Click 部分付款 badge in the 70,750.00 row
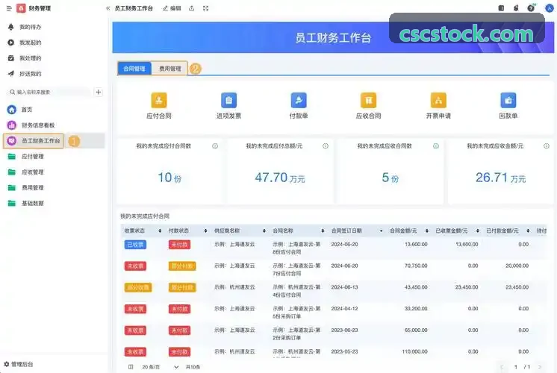Image resolution: width=557 pixels, height=373 pixels. coord(182,266)
